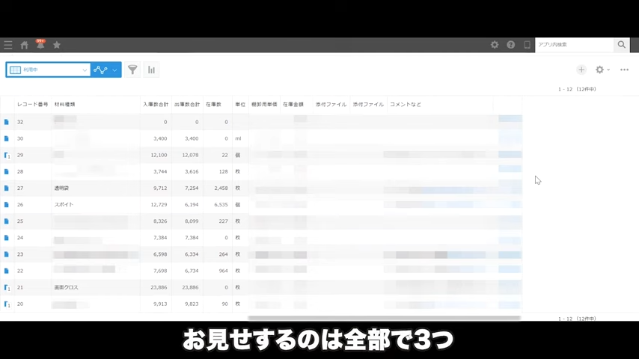Open the process graph dropdown
The height and width of the screenshot is (359, 639).
tap(106, 70)
